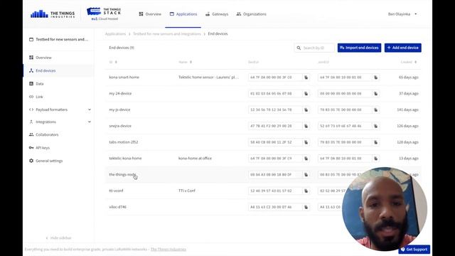Click name 'kona-home at office'

(x=195, y=159)
